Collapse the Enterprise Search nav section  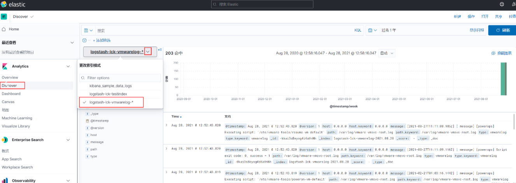[x=68, y=140]
